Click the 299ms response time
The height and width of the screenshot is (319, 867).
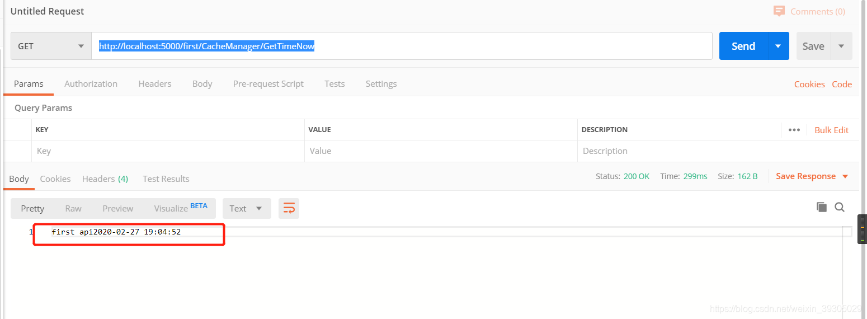tap(695, 176)
